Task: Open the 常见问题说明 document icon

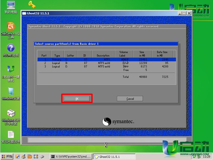Action: click(x=11, y=137)
